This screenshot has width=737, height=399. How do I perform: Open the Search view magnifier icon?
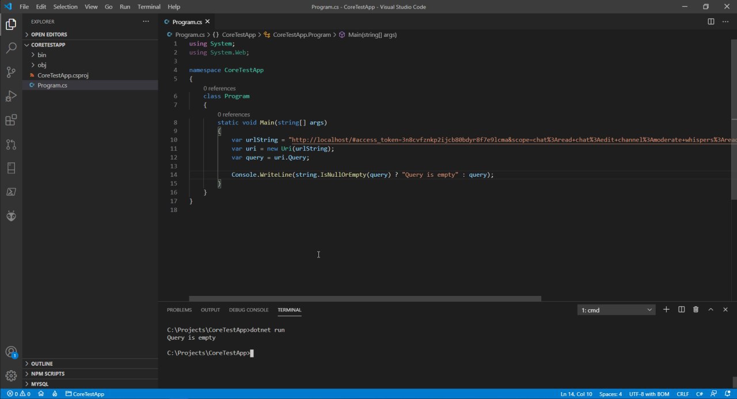(x=11, y=48)
